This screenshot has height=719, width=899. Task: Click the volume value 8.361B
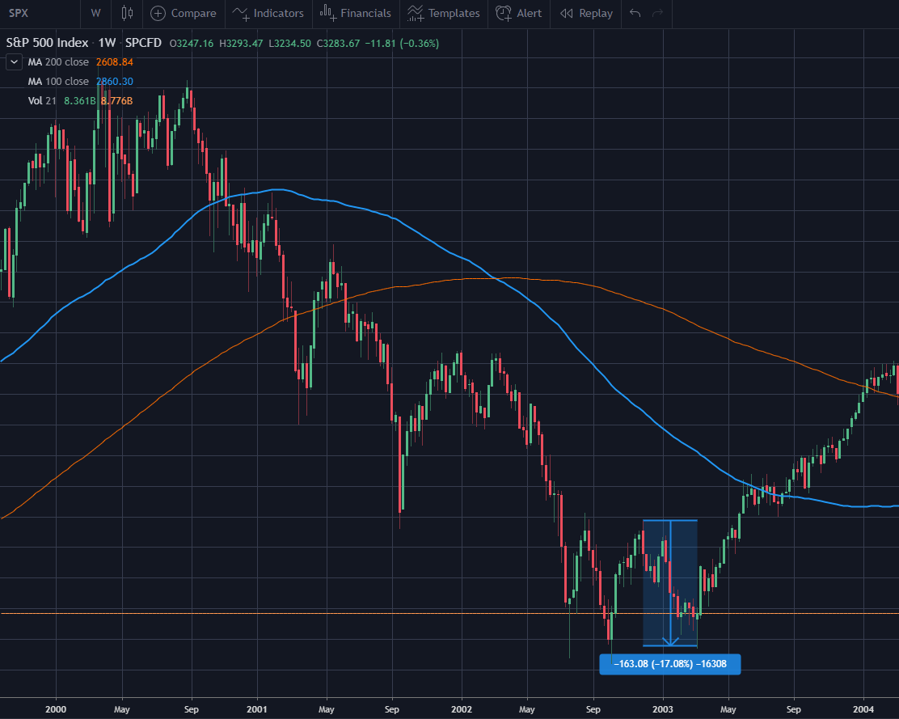[80, 101]
